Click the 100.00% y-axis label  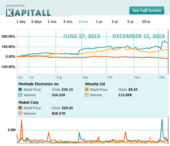8,47
